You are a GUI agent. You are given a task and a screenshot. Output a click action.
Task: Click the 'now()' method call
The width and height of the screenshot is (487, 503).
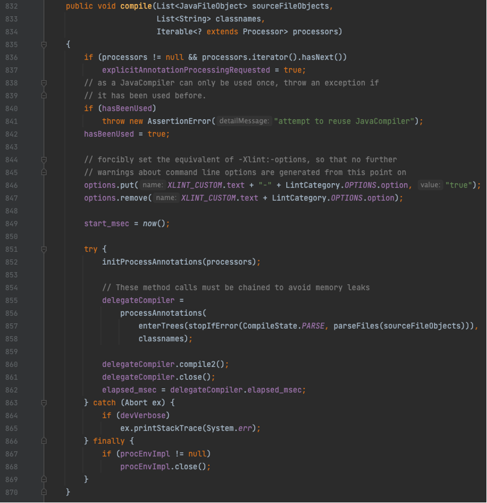click(x=154, y=224)
